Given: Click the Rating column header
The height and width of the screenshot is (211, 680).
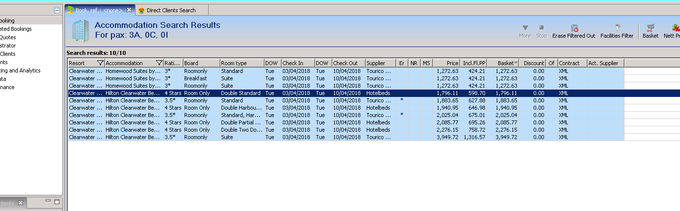Looking at the screenshot, I should pos(173,63).
